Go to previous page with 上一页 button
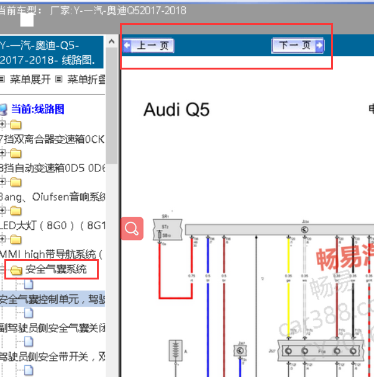 pyautogui.click(x=148, y=45)
